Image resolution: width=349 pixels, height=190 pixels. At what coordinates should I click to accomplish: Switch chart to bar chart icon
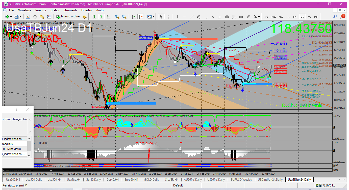point(94,17)
